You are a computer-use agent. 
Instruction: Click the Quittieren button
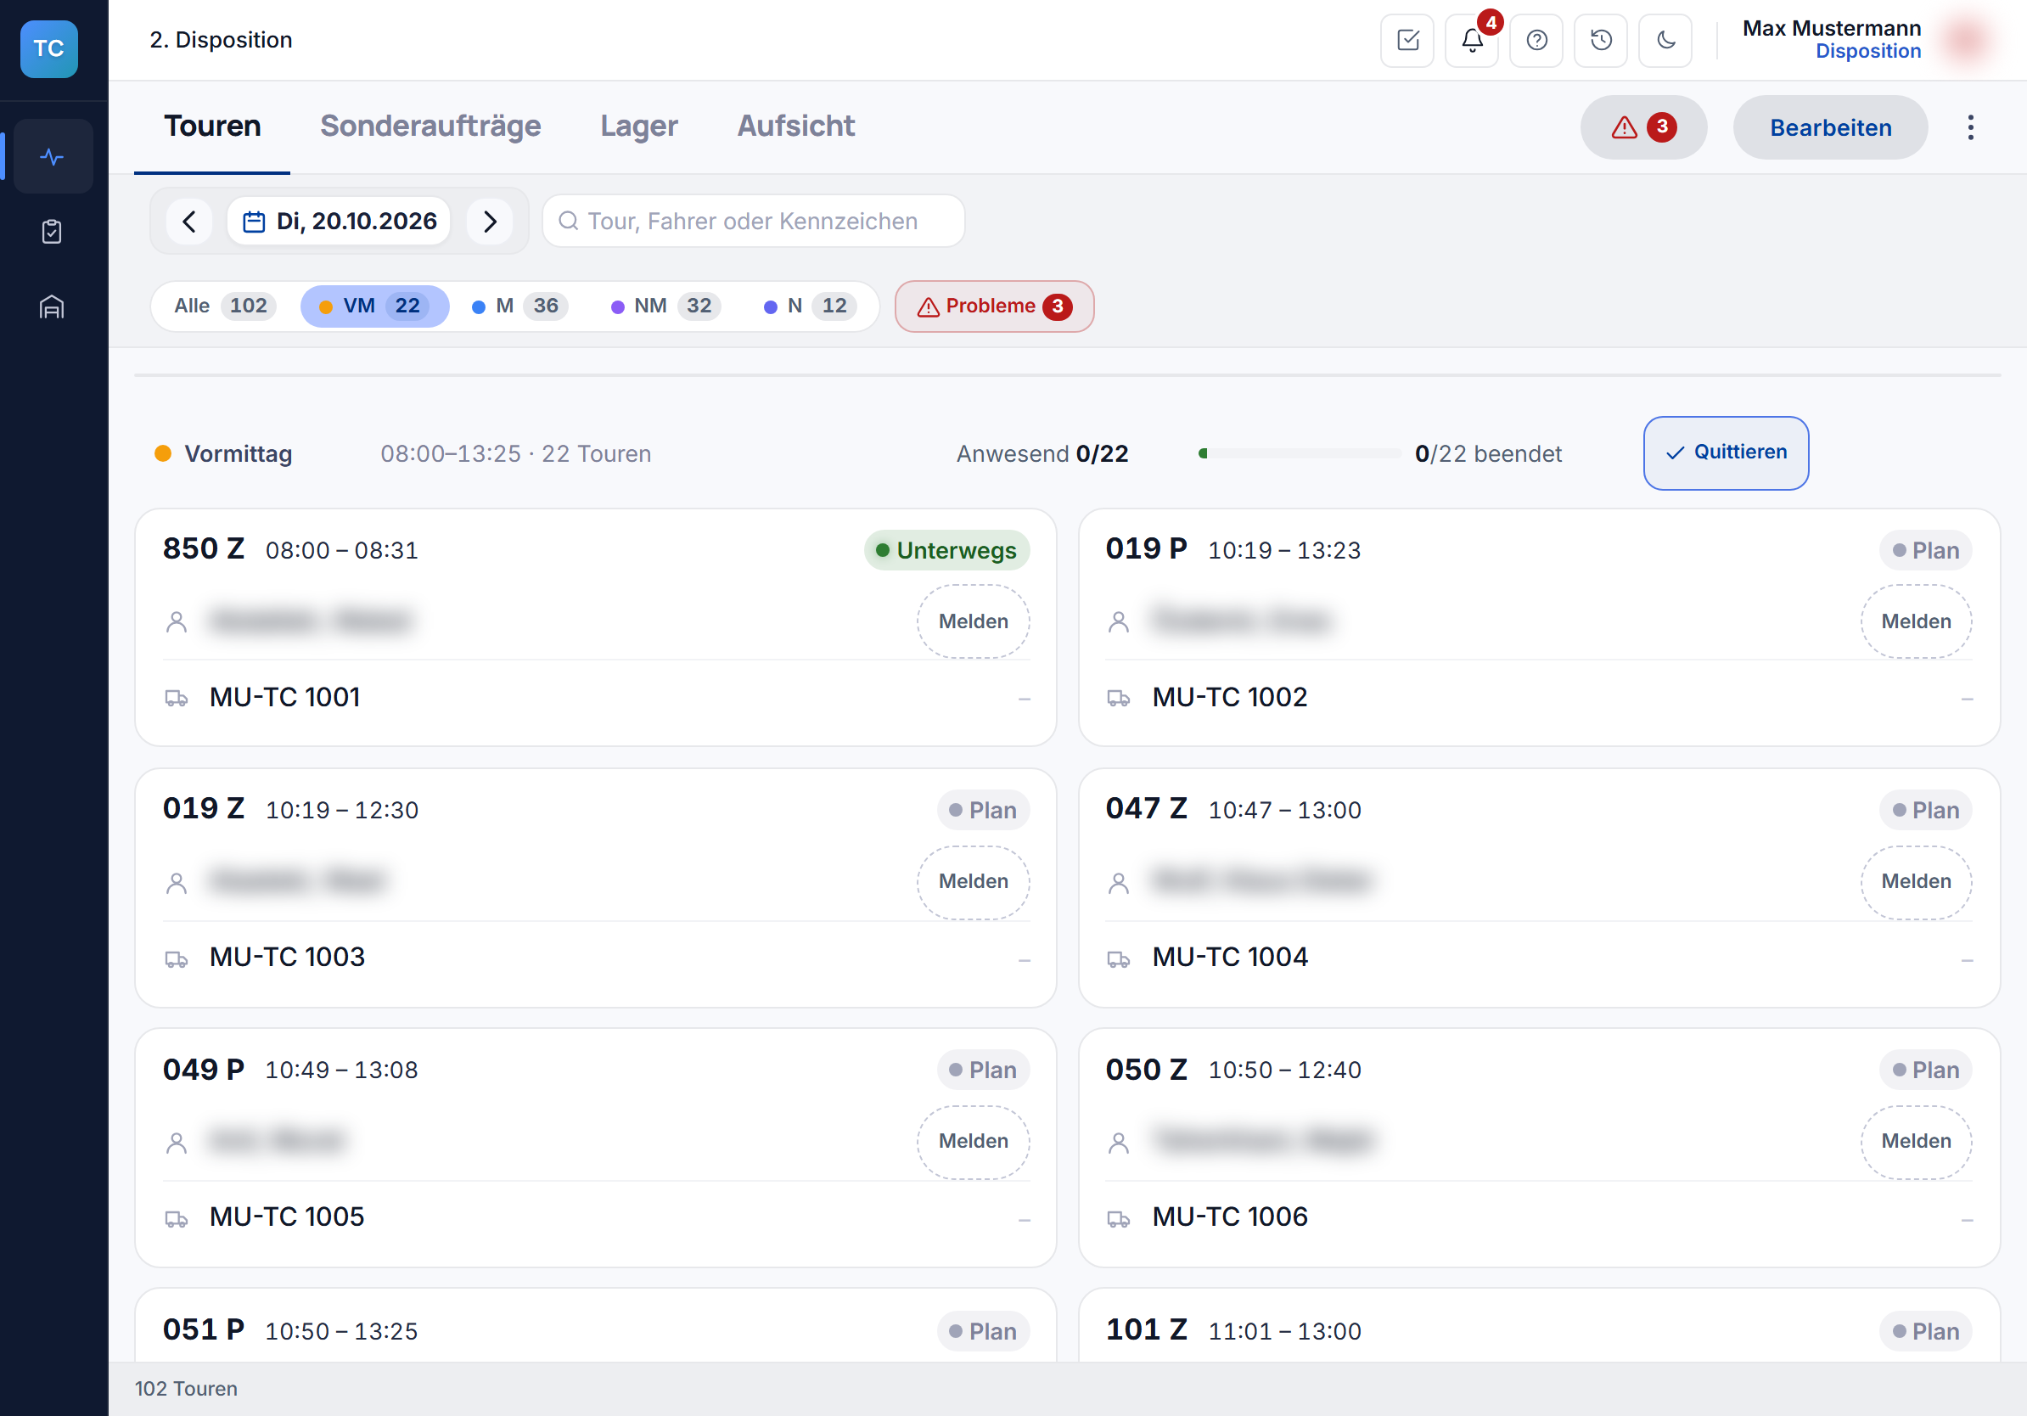pos(1727,452)
